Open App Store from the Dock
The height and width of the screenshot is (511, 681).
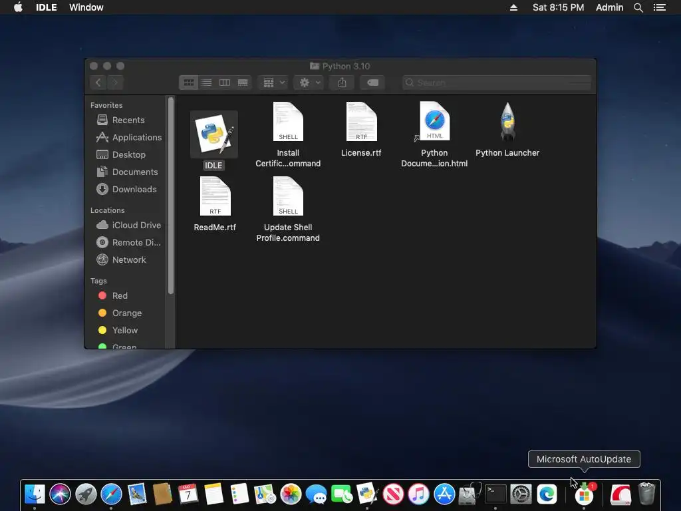[444, 494]
